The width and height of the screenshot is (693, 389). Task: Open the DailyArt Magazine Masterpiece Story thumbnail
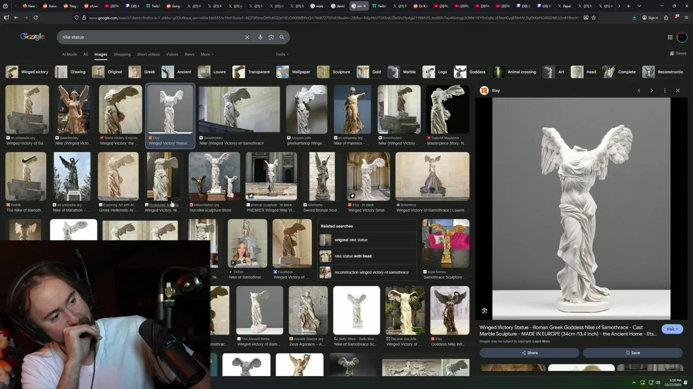pyautogui.click(x=447, y=110)
